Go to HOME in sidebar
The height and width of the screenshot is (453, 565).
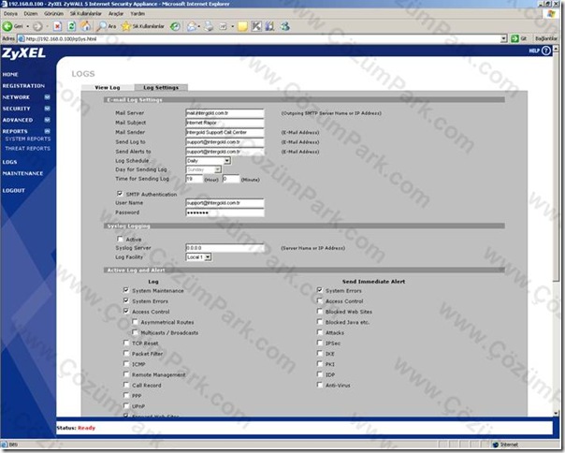click(x=10, y=74)
